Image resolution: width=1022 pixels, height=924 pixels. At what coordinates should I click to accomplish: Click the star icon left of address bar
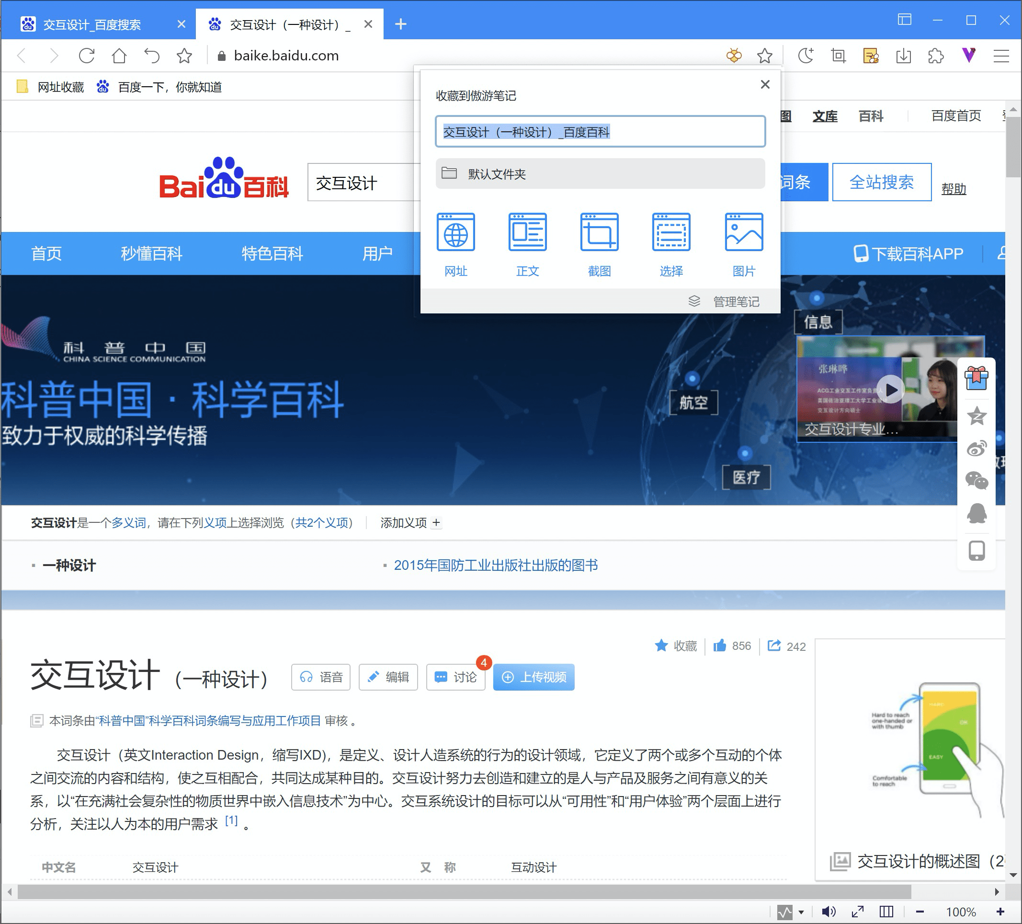coord(184,55)
